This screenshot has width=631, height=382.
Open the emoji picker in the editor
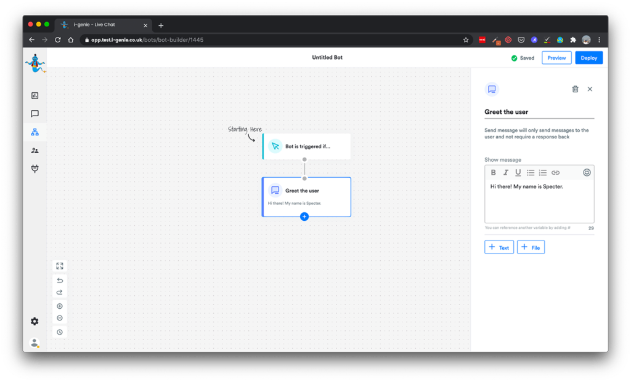click(587, 173)
